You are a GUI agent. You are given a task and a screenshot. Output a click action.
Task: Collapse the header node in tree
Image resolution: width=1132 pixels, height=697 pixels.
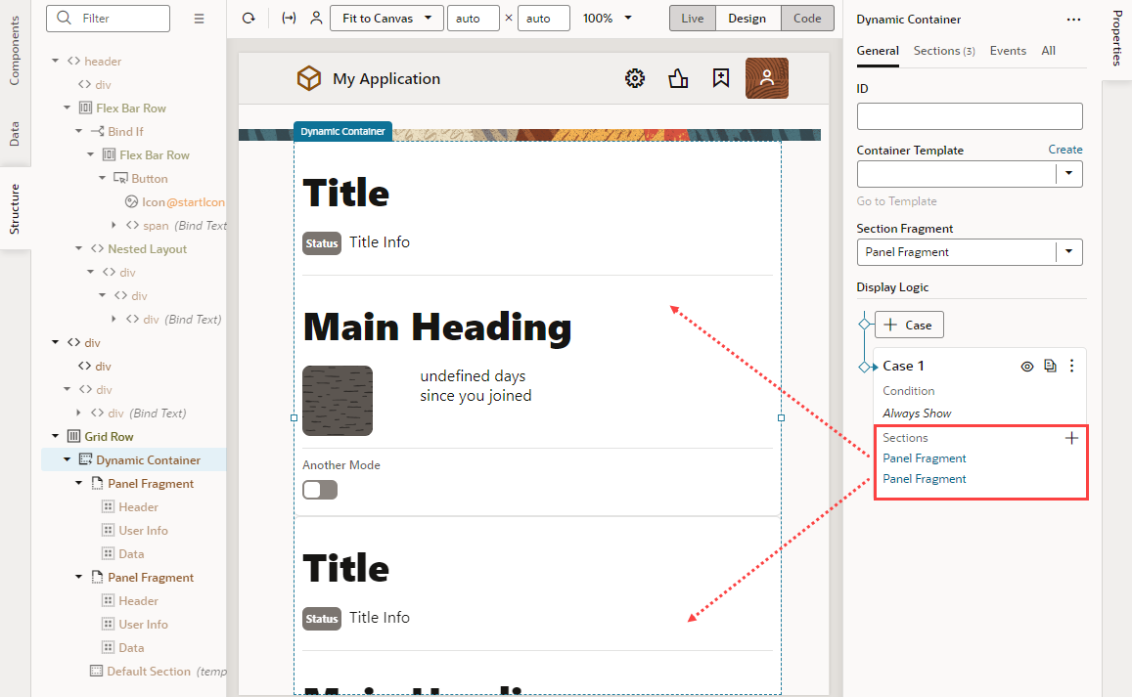[x=56, y=61]
